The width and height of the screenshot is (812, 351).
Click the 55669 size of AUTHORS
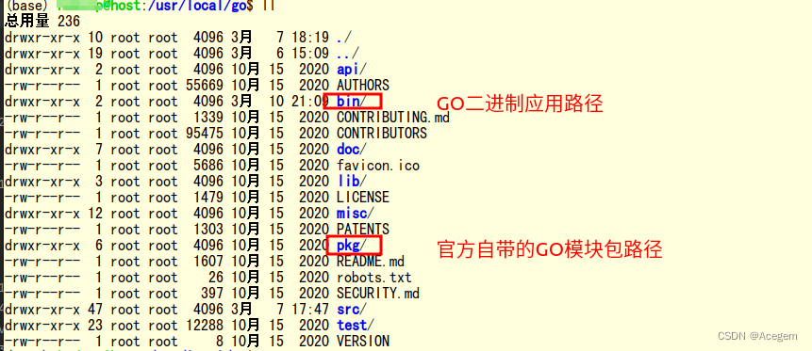[205, 86]
